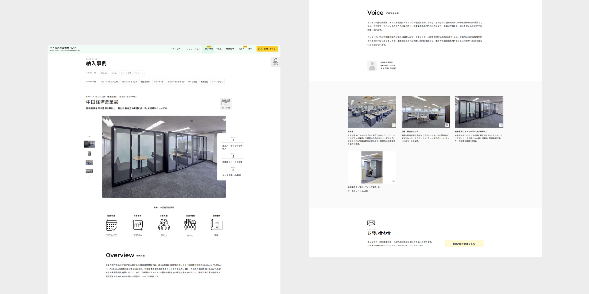The image size is (589, 294).
Task: Click the up chevron above slide thumbnails
Action: point(89,137)
